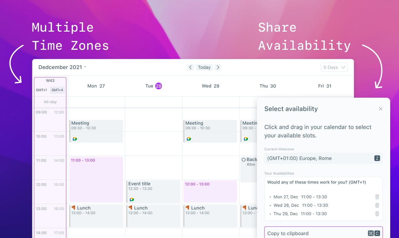Click the pizza icon on Tuesday's Lunch
Image resolution: width=399 pixels, height=238 pixels.
click(x=130, y=208)
